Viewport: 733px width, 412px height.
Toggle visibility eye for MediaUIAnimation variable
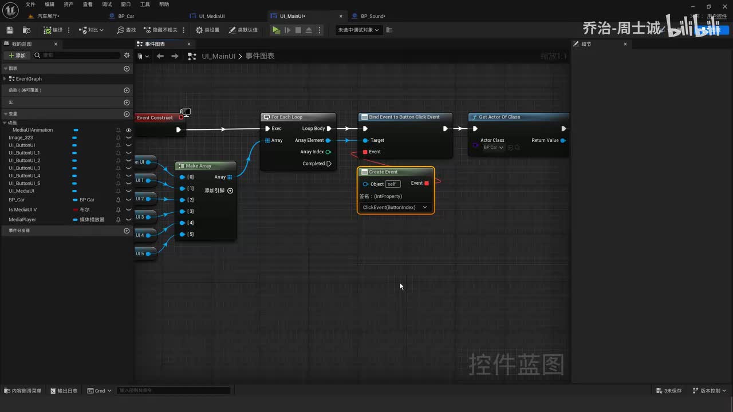(128, 130)
